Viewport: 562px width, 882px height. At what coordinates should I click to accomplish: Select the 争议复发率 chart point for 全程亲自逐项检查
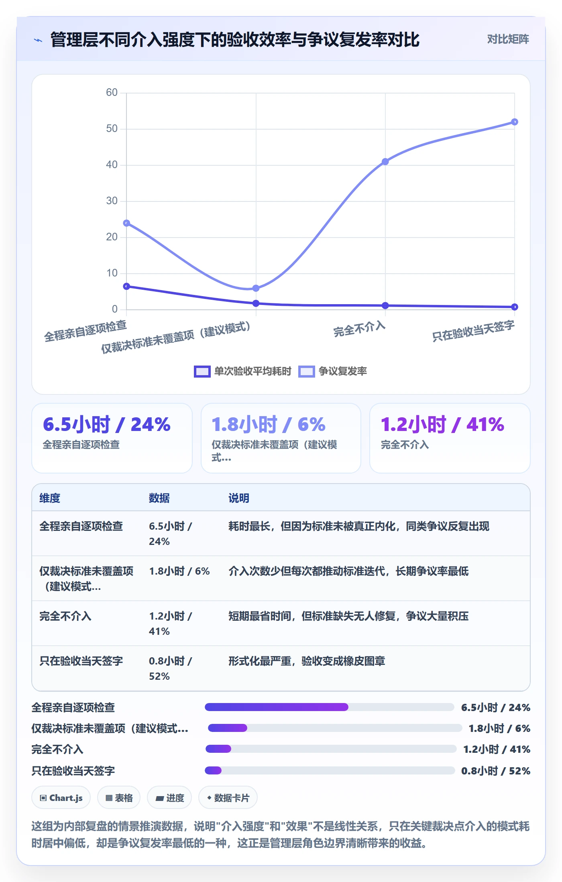(126, 223)
